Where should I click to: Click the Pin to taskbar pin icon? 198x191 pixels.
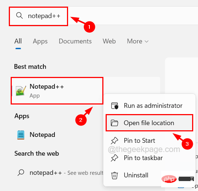114,158
